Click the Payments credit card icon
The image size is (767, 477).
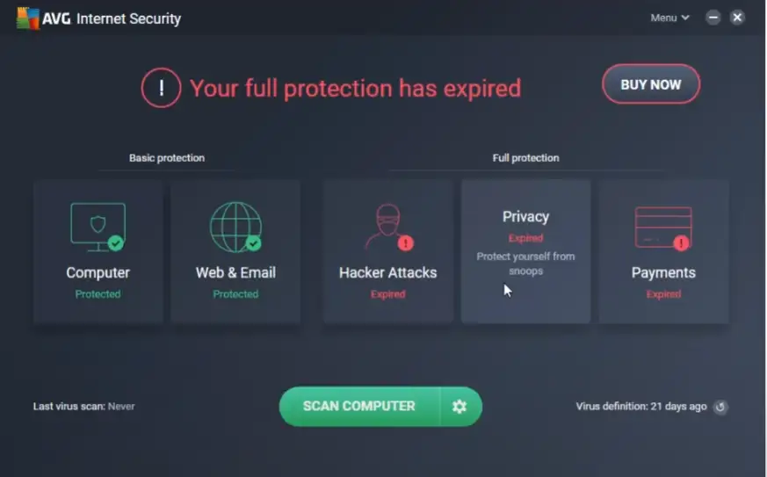(663, 227)
